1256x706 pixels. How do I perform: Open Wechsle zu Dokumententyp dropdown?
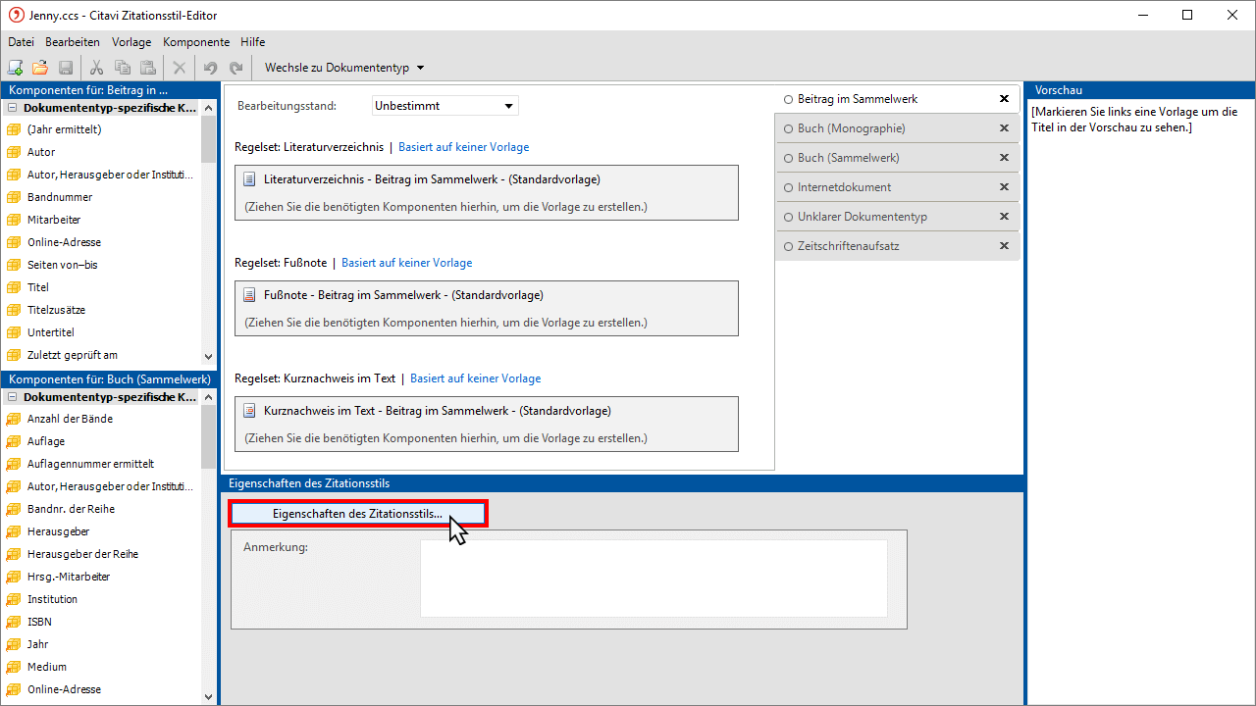click(344, 68)
